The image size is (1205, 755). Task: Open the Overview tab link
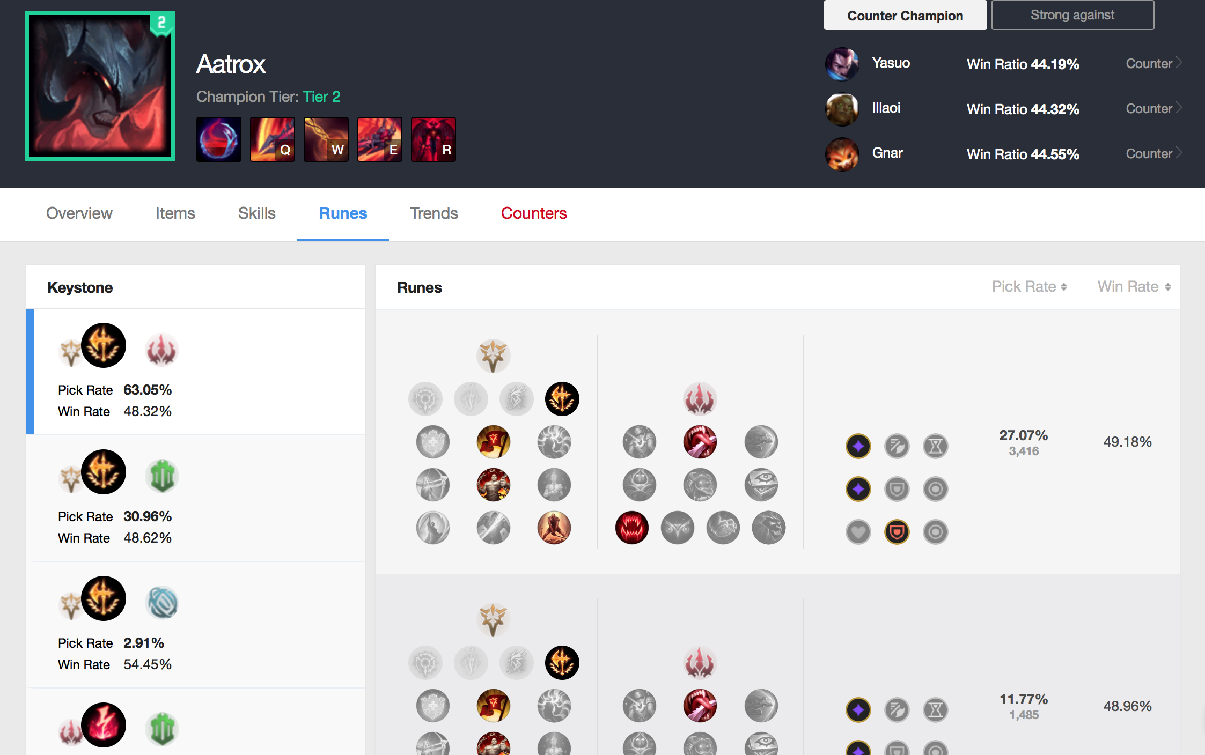click(x=79, y=213)
